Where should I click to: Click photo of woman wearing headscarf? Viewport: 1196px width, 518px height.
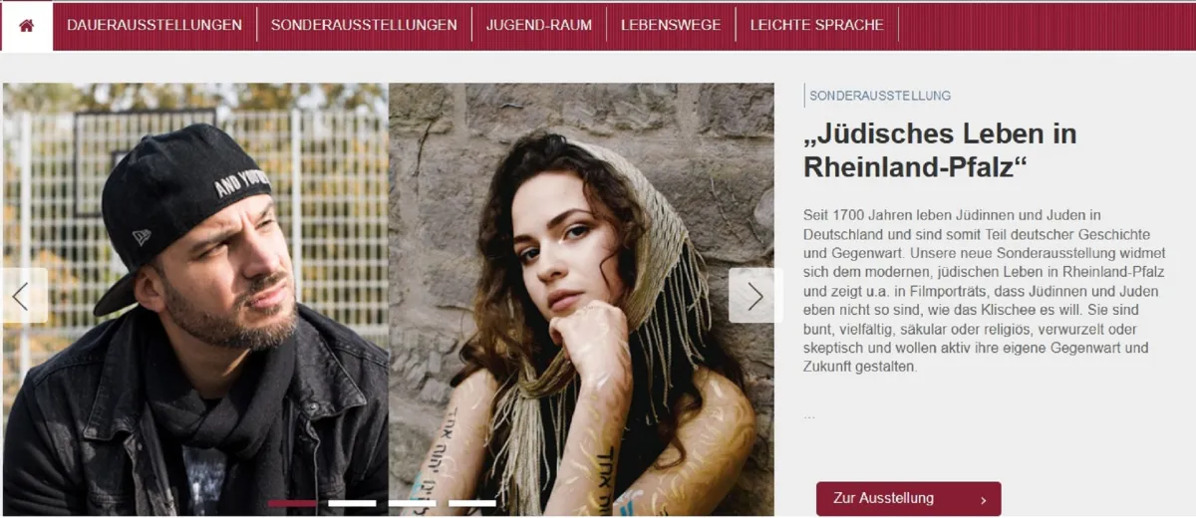tap(581, 299)
